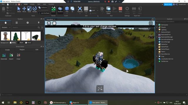Open the Inventory grid tab in Toolbox
Viewport: 188px width, 105px height.
(x=16, y=23)
